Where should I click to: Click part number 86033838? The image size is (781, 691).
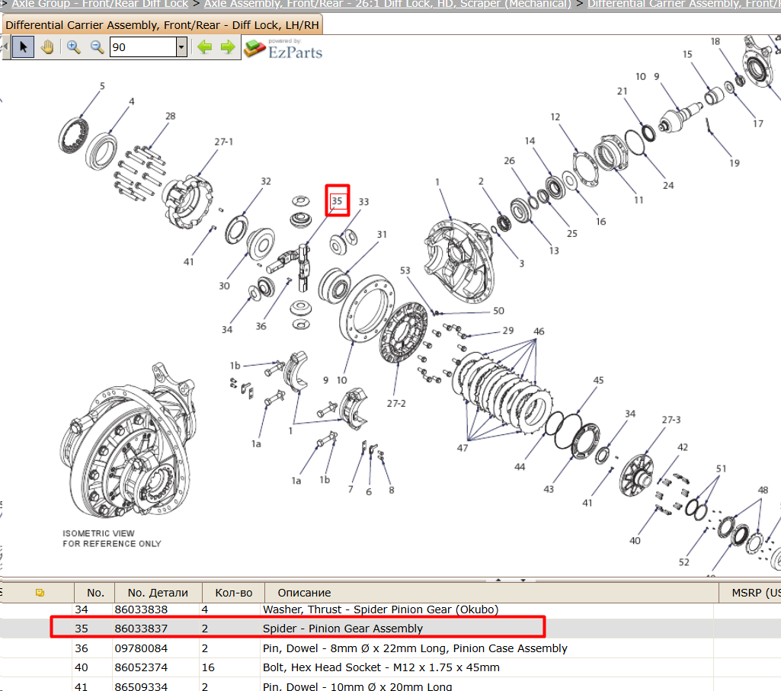pos(141,609)
